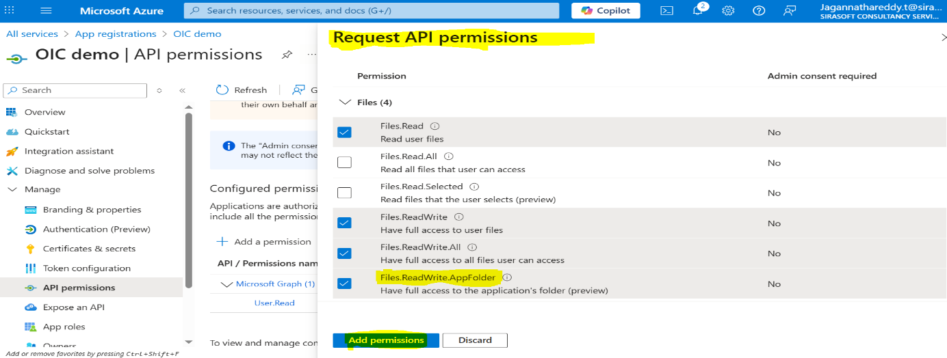
Task: Open Diagnose and solve problems
Action: point(91,170)
